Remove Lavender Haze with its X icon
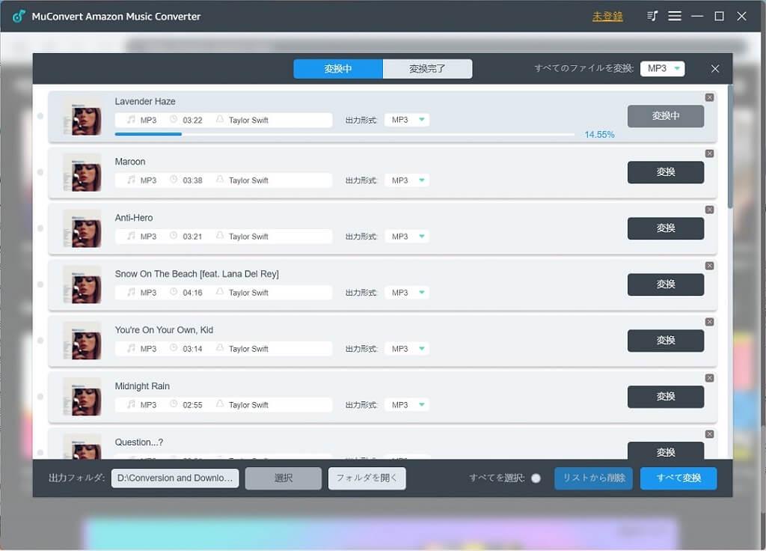This screenshot has height=551, width=766. (x=710, y=97)
